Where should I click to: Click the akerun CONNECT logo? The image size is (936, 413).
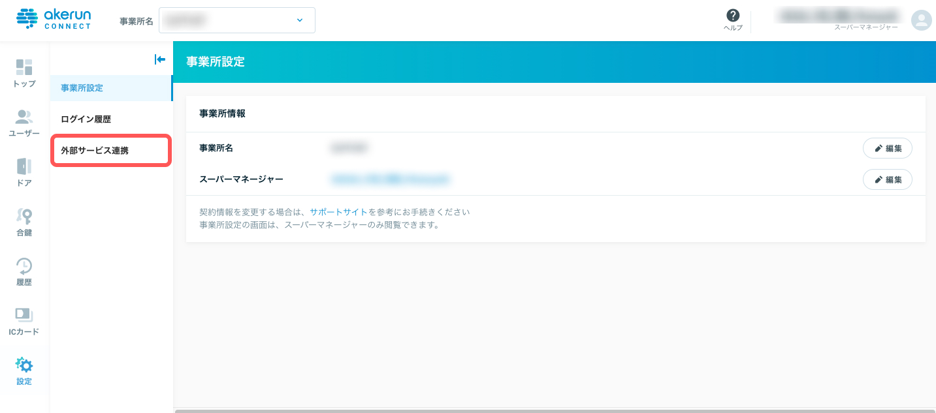pos(54,20)
